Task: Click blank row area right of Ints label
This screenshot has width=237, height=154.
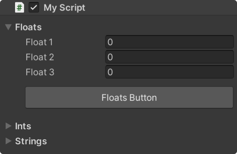Action: point(132,126)
